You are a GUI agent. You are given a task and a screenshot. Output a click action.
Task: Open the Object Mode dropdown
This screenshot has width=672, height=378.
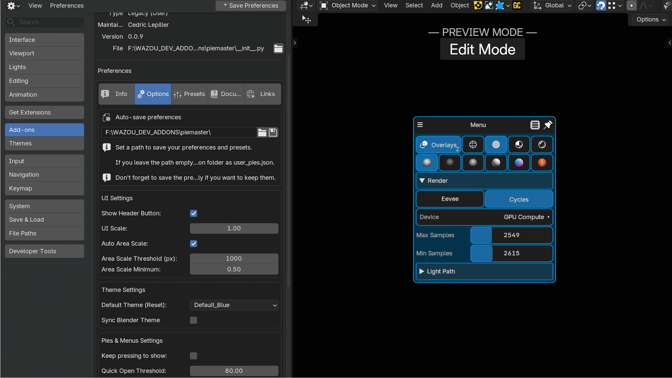pos(348,5)
